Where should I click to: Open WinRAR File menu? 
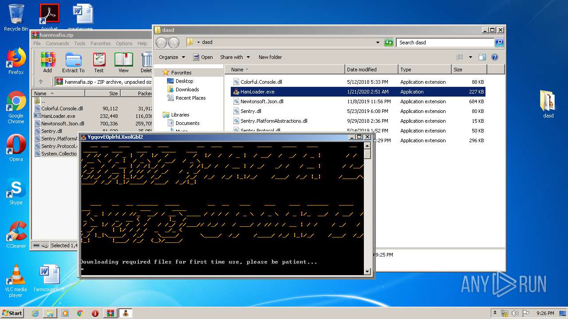coord(37,43)
